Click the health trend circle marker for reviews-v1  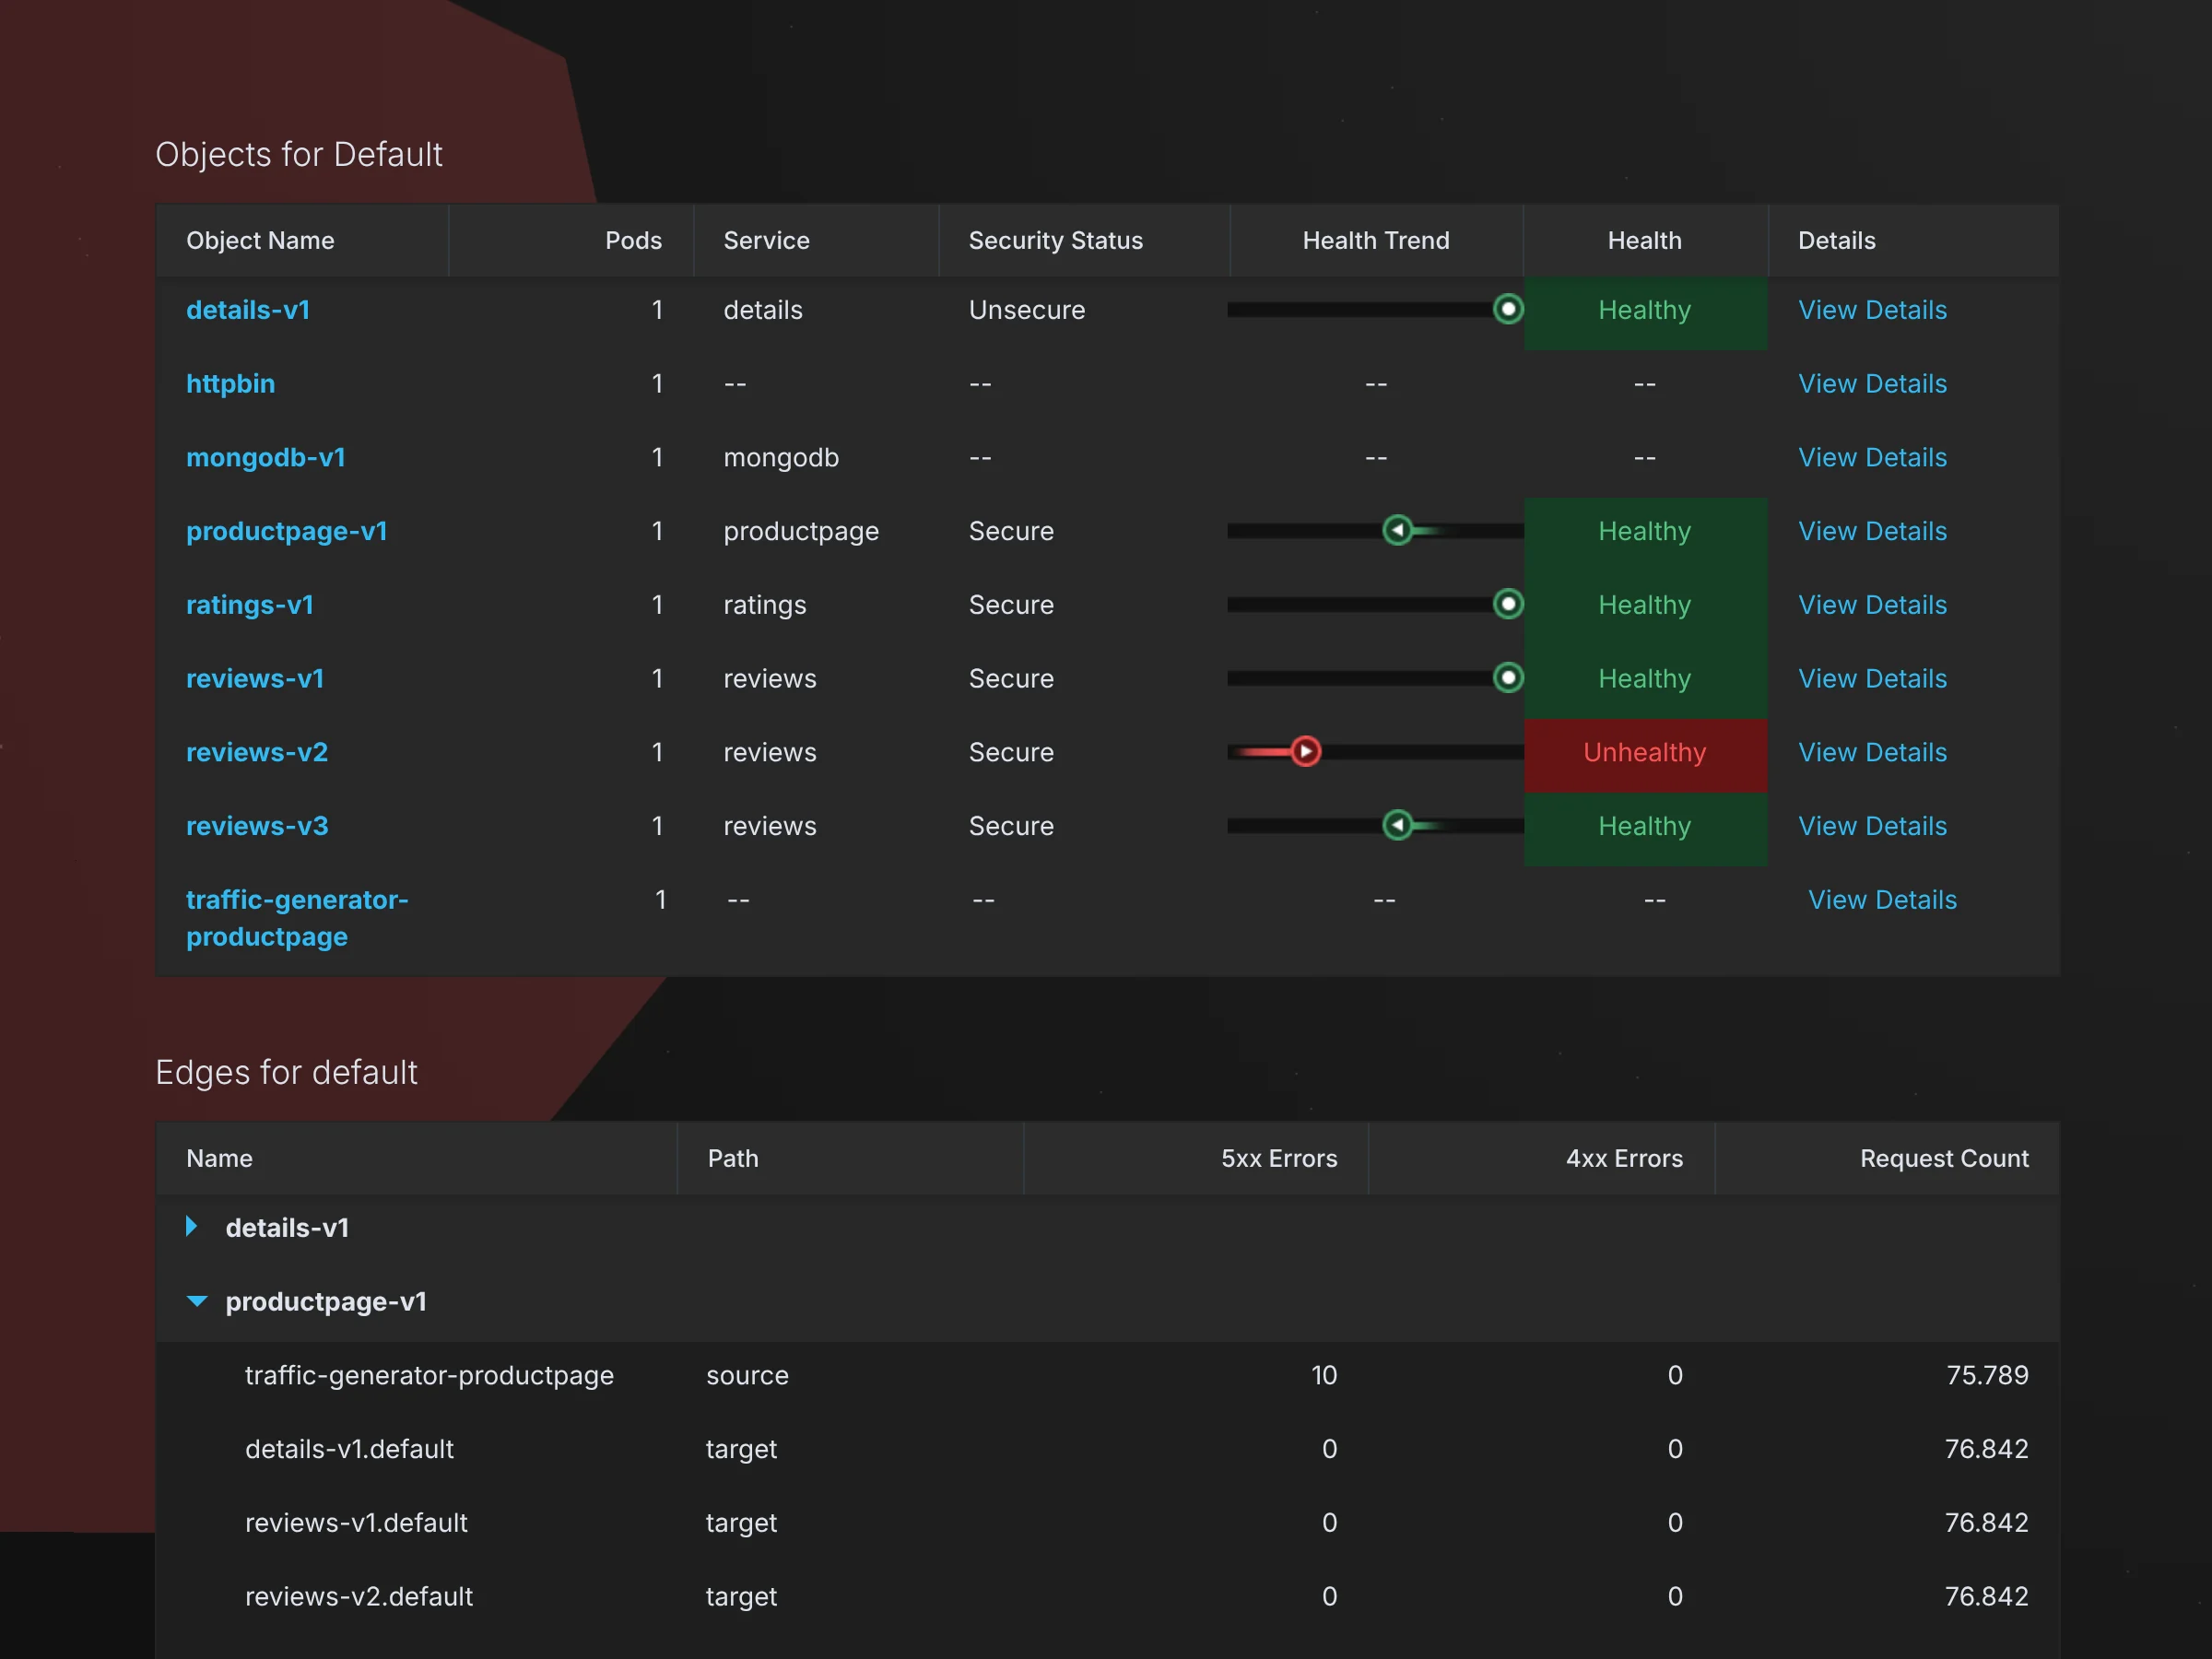point(1508,678)
